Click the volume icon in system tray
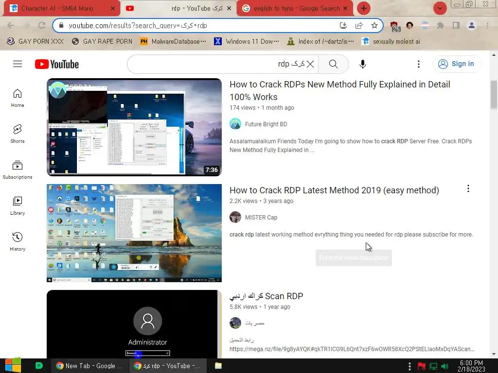This screenshot has height=373, width=498. coord(445,366)
